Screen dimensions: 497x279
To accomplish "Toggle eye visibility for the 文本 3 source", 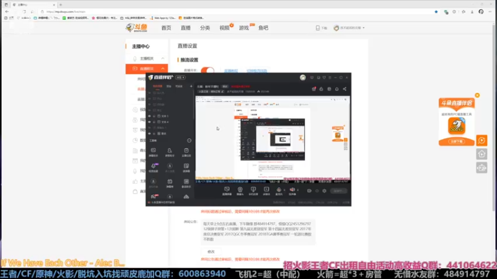I will coord(149,116).
